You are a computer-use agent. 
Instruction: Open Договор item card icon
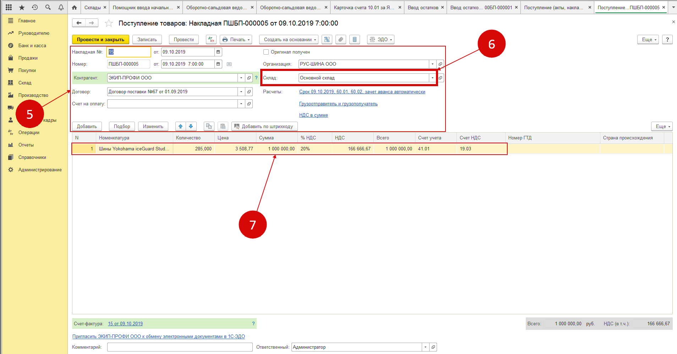coord(249,92)
